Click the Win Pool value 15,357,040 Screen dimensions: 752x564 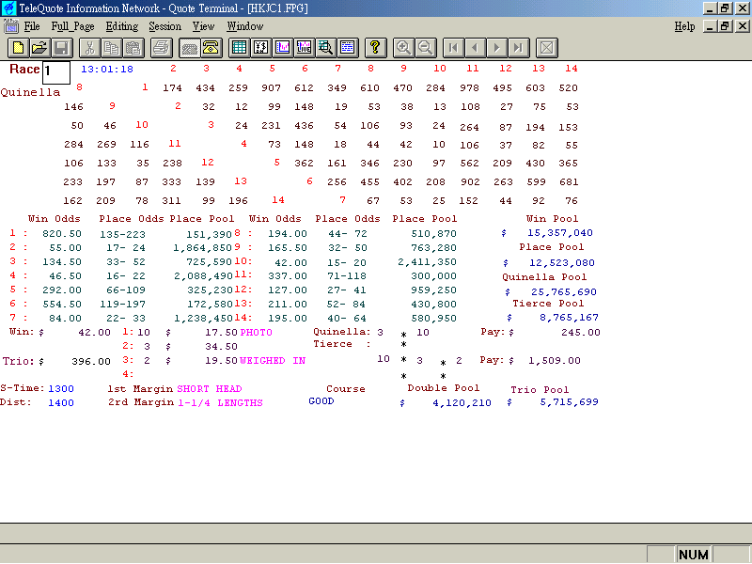[559, 233]
